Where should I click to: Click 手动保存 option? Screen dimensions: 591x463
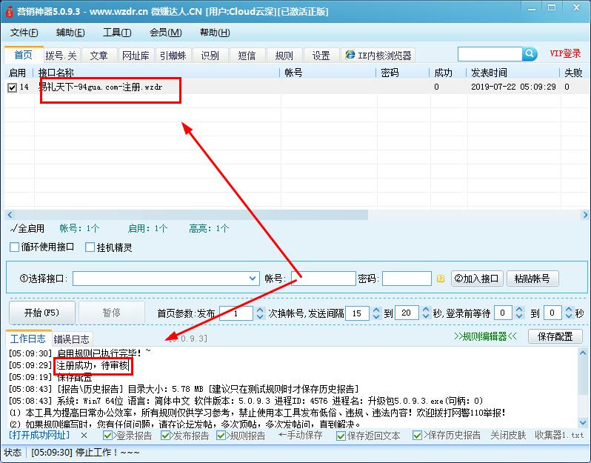tap(300, 436)
